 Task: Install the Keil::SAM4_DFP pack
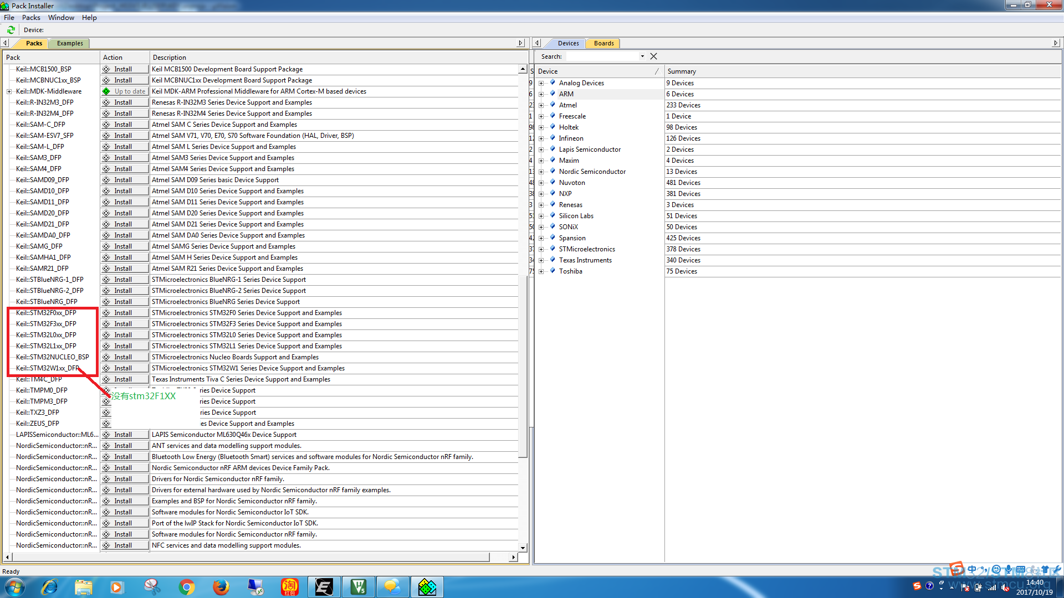tap(125, 169)
